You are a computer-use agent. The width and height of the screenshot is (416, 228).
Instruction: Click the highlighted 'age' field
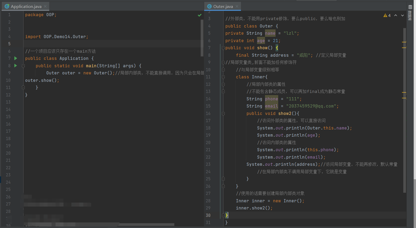pos(261,41)
